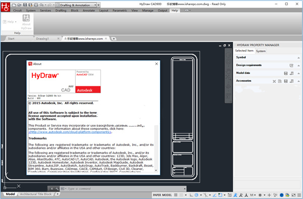Collapse the Design requirements section
Image resolution: width=303 pixels, height=199 pixels.
coord(298,66)
